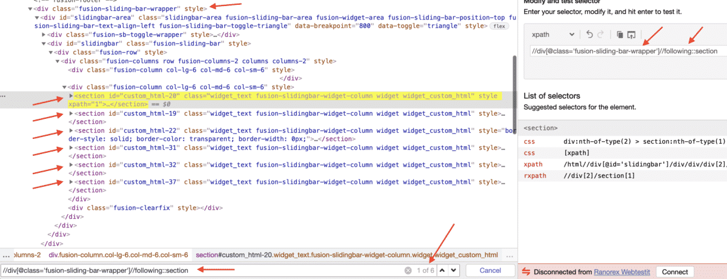Click the '1 of 6' match counter
Image resolution: width=727 pixels, height=279 pixels.
point(425,271)
